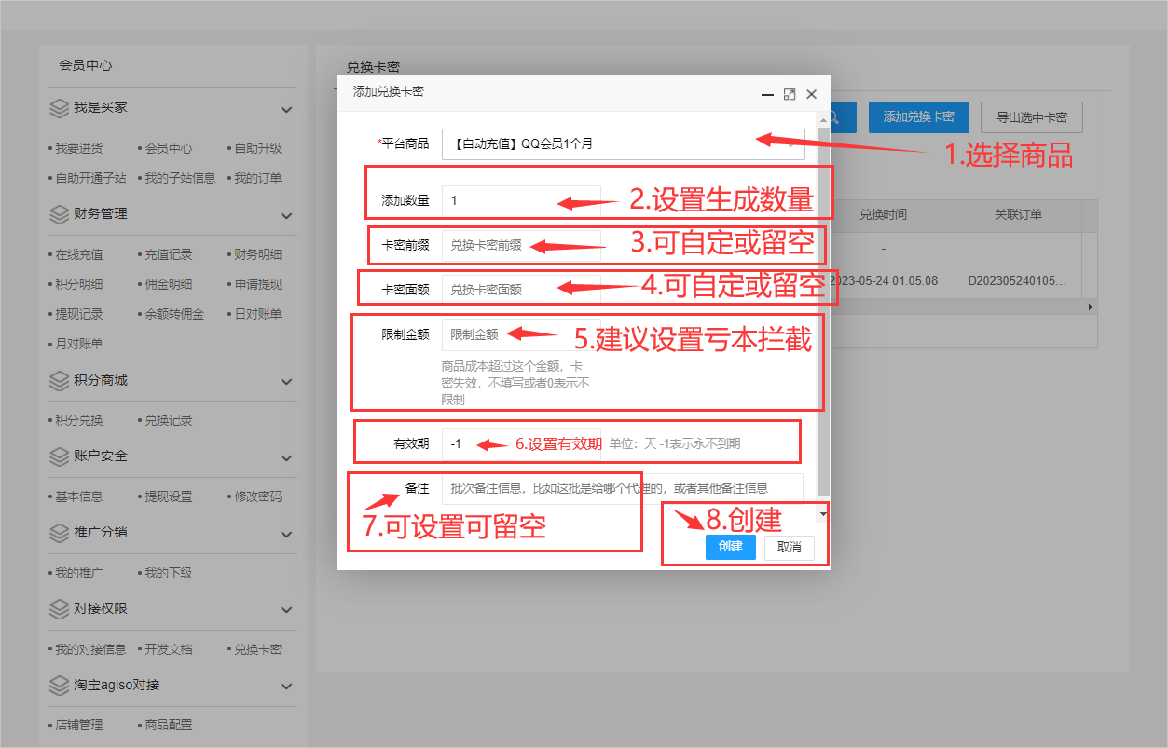Image resolution: width=1168 pixels, height=748 pixels.
Task: Cancel the dialog using 取消
Action: coord(789,547)
